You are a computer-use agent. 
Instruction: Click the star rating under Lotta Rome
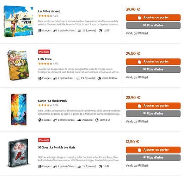pos(45,64)
